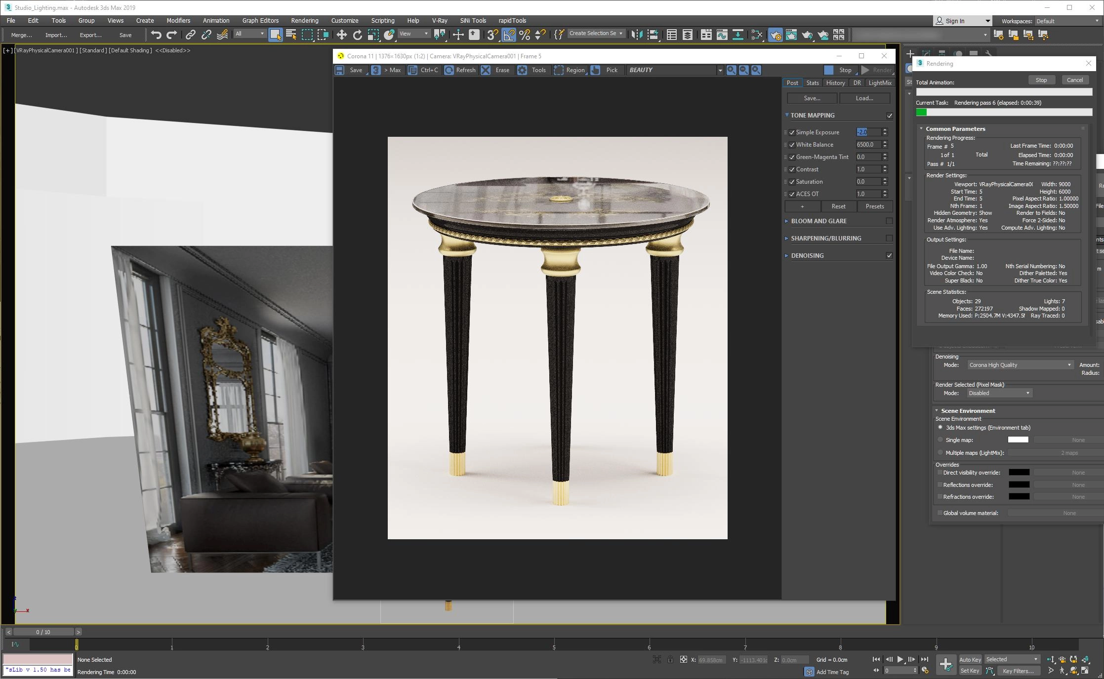Expand the Sharpening/Blurring section

click(787, 238)
